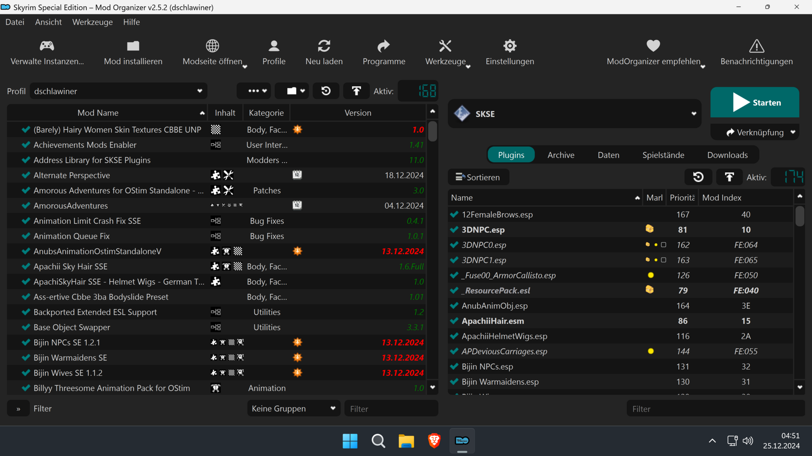
Task: Click the mod list scroll-down arrow
Action: click(432, 387)
